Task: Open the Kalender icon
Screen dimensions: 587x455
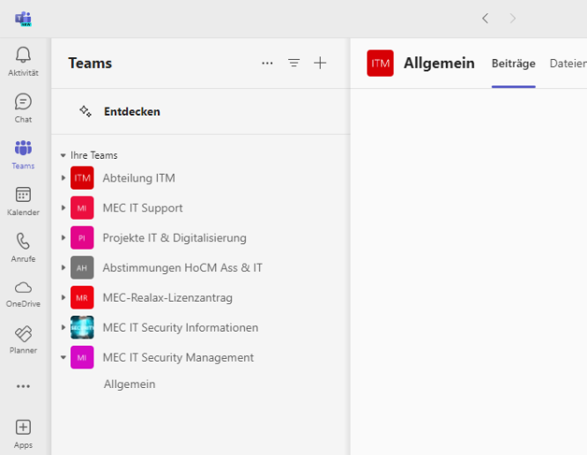Action: coord(23,195)
